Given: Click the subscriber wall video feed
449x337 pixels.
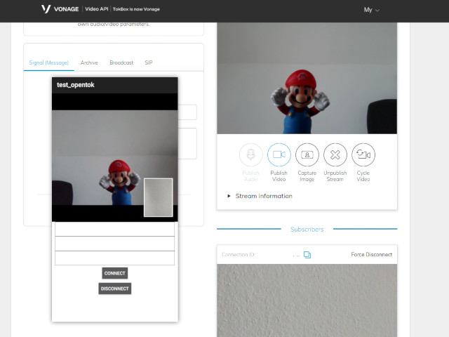Looking at the screenshot, I should (307, 300).
